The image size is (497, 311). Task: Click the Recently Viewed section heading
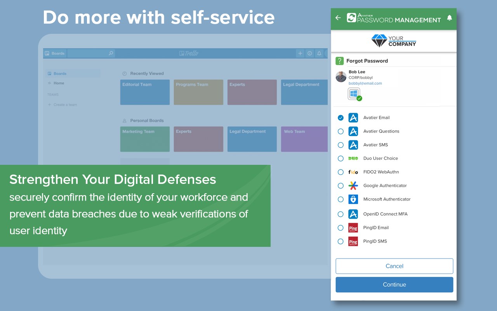click(147, 73)
